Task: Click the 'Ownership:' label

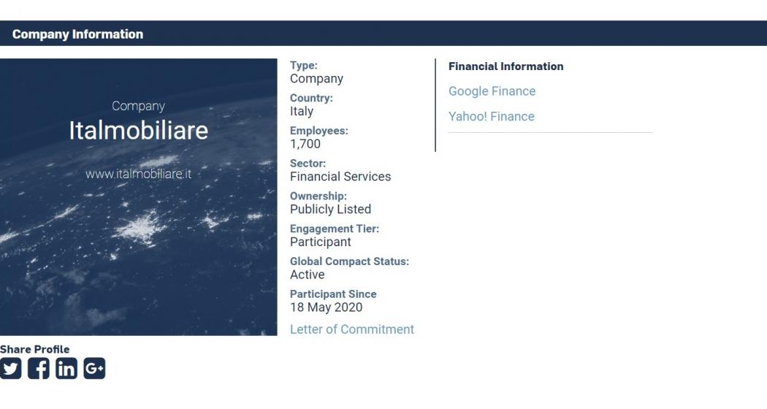Action: [318, 196]
